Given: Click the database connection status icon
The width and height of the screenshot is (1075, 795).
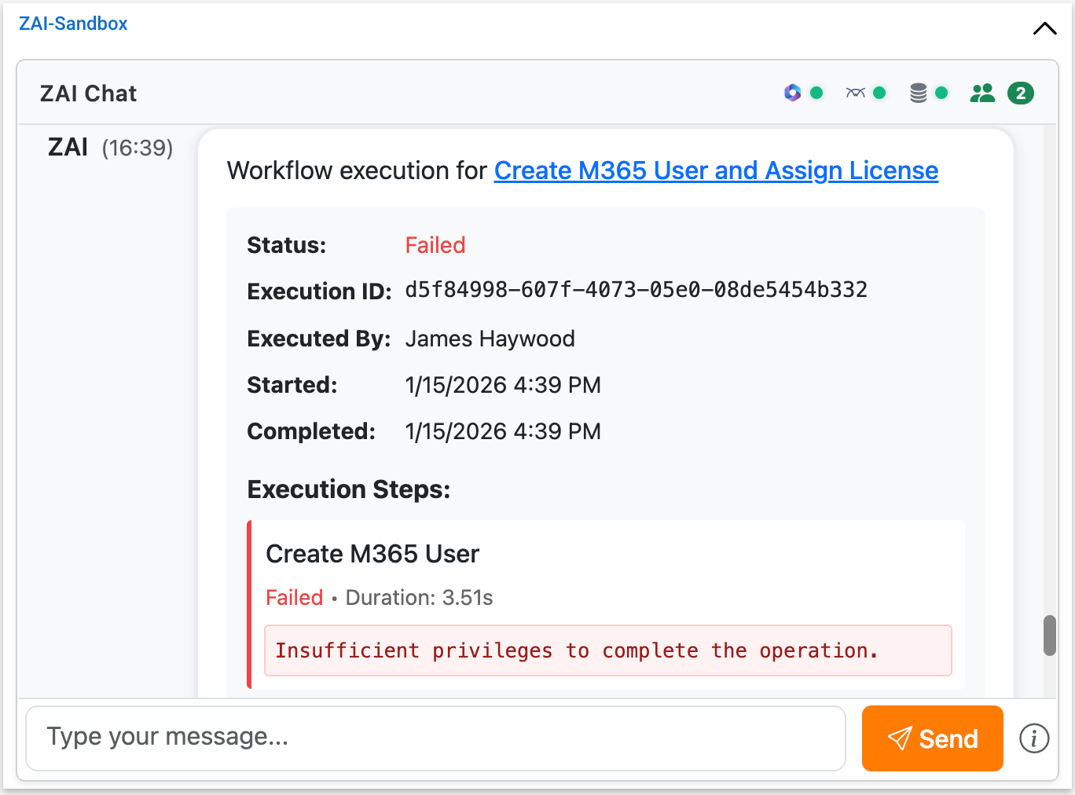Looking at the screenshot, I should 918,93.
